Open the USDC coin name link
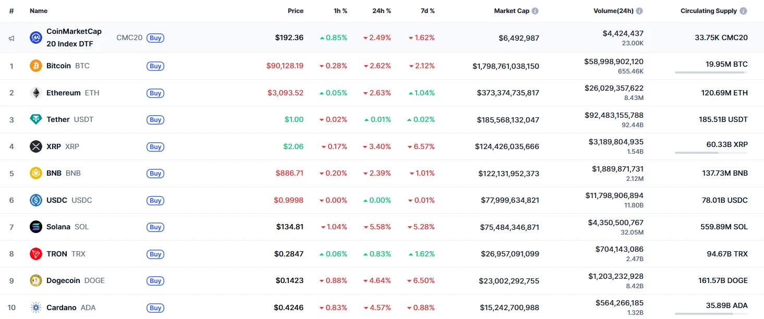 (x=57, y=200)
